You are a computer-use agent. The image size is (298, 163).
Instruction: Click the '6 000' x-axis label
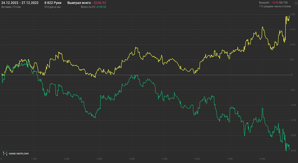[197, 159]
